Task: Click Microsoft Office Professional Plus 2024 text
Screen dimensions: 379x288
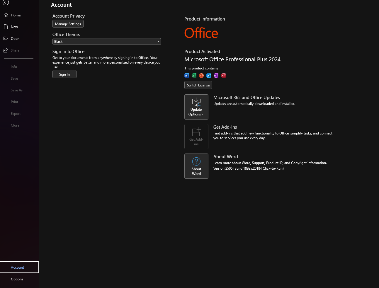Action: [x=232, y=59]
